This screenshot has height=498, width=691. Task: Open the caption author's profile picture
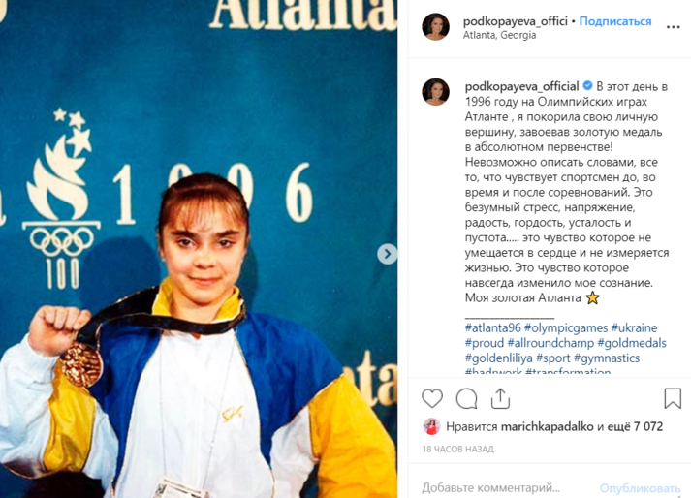click(x=436, y=92)
